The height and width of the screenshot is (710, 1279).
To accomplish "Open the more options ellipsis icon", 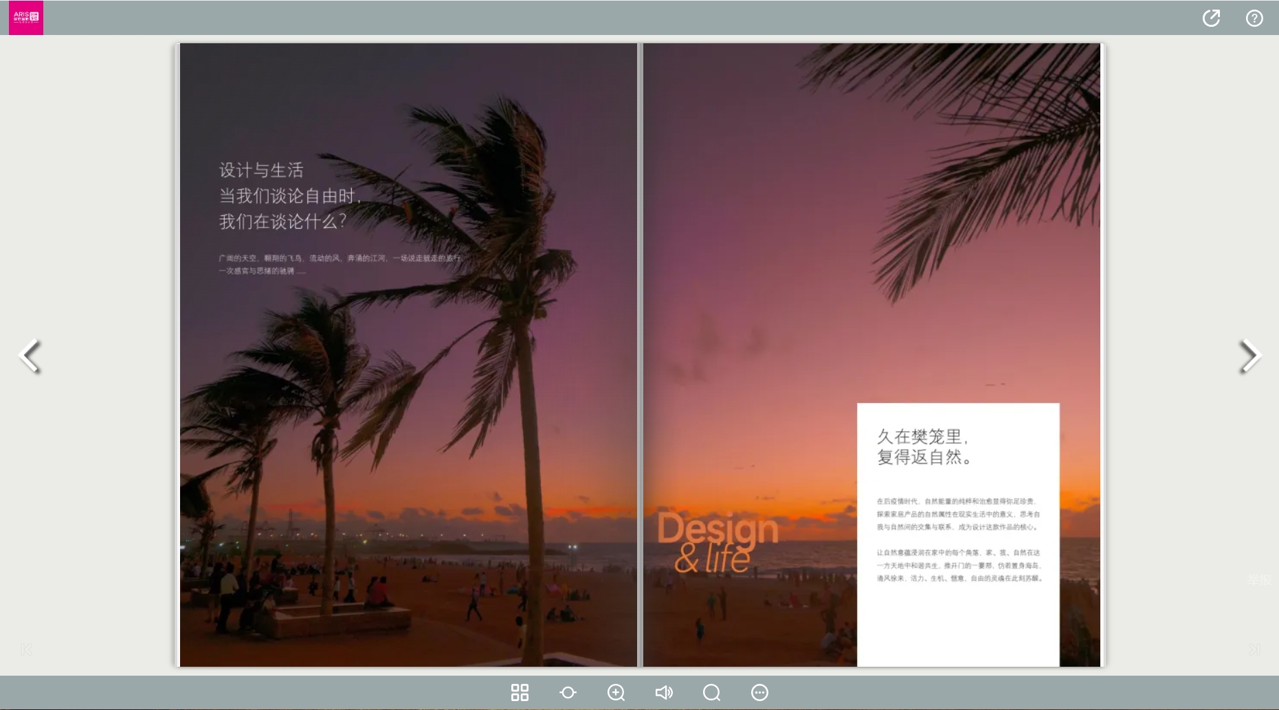I will [759, 692].
